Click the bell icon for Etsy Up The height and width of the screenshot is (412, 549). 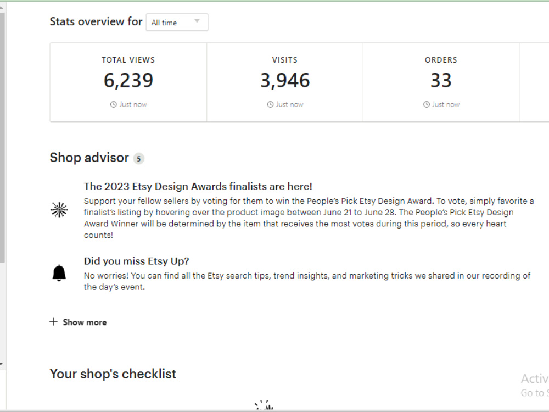coord(59,273)
